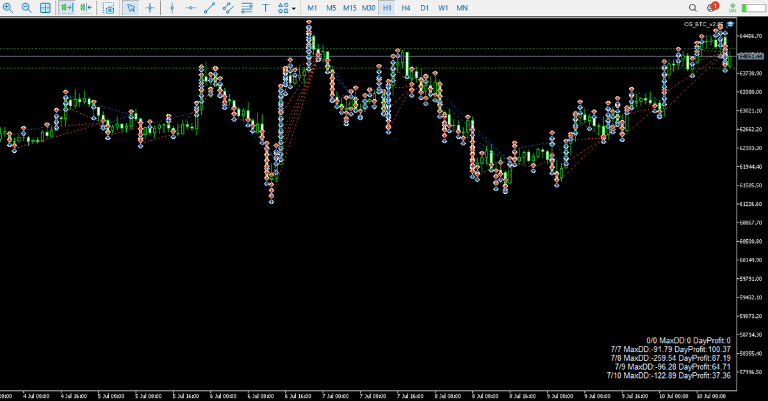Image resolution: width=768 pixels, height=401 pixels.
Task: Click the 8 Jul 08:00 time label
Action: pos(485,396)
